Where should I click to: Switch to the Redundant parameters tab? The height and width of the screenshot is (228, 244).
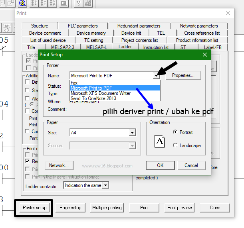pos(139,26)
